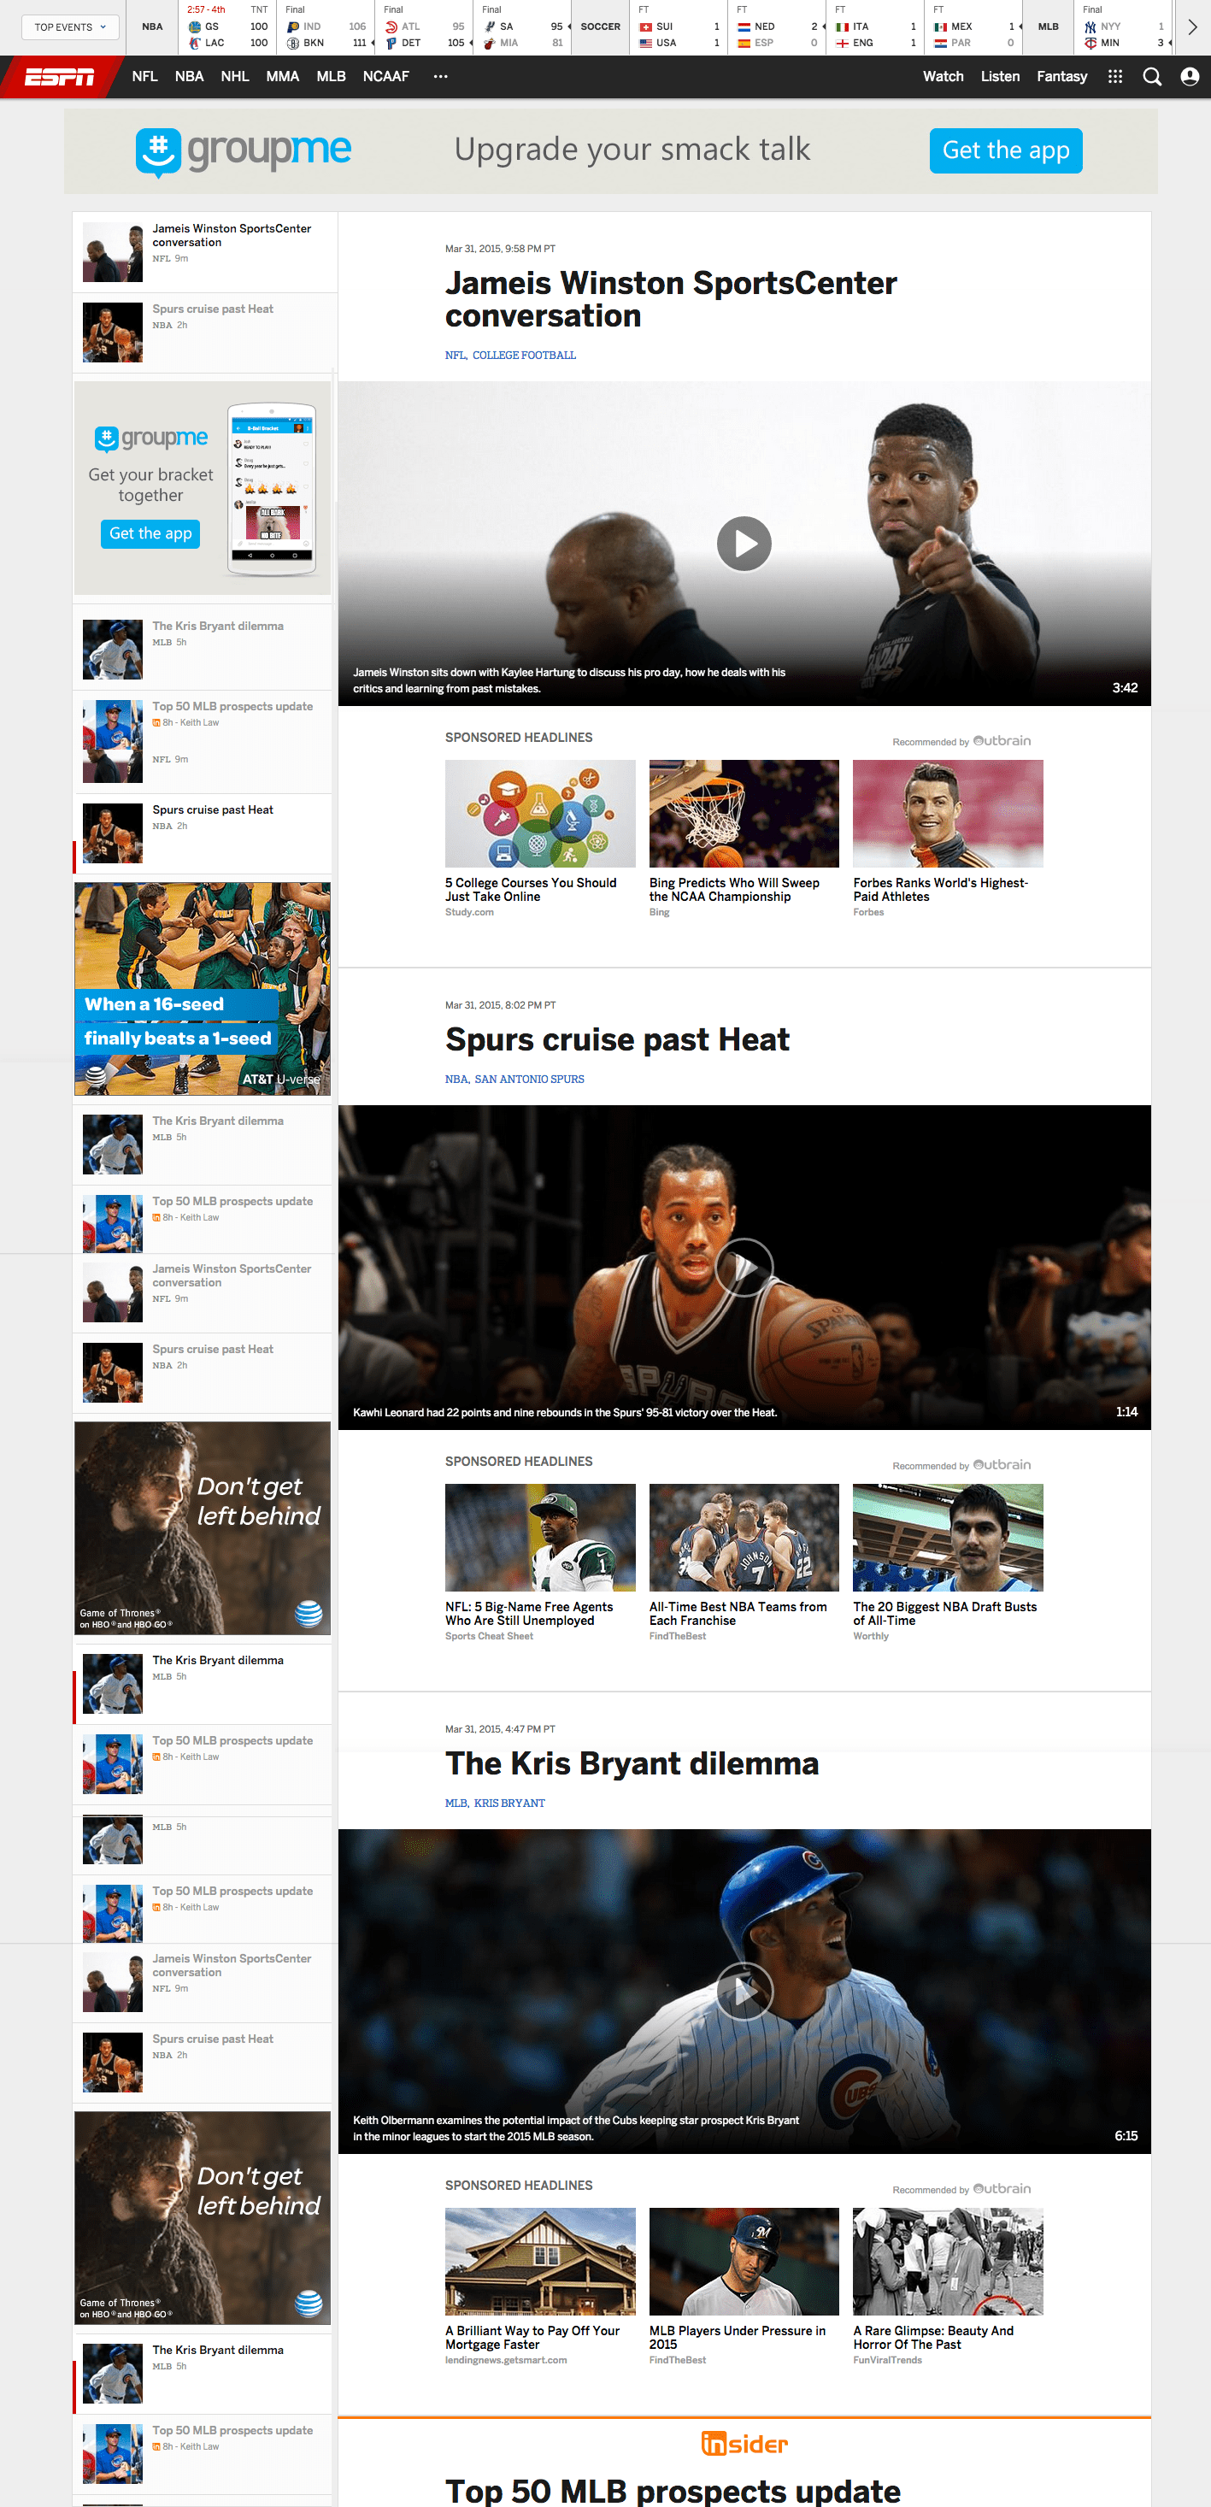This screenshot has height=2507, width=1211.
Task: Open the NCAAF menu
Action: (386, 77)
